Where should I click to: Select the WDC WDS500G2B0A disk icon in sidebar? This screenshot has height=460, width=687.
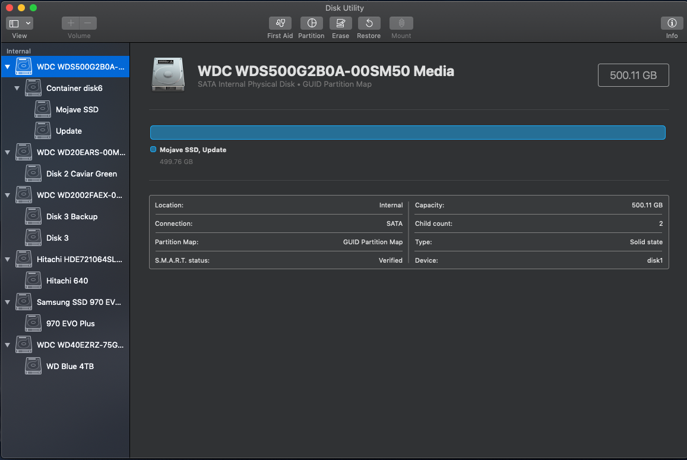point(24,67)
